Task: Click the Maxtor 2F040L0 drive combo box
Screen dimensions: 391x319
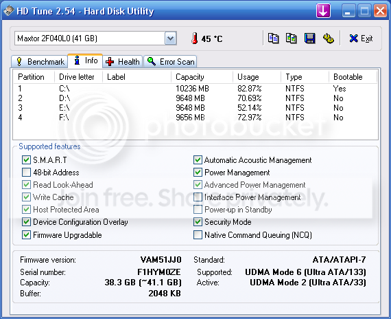Action: [95, 38]
